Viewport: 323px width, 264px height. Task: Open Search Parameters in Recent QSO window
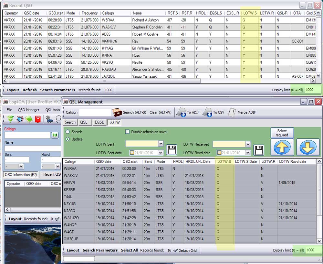pyautogui.click(x=58, y=90)
